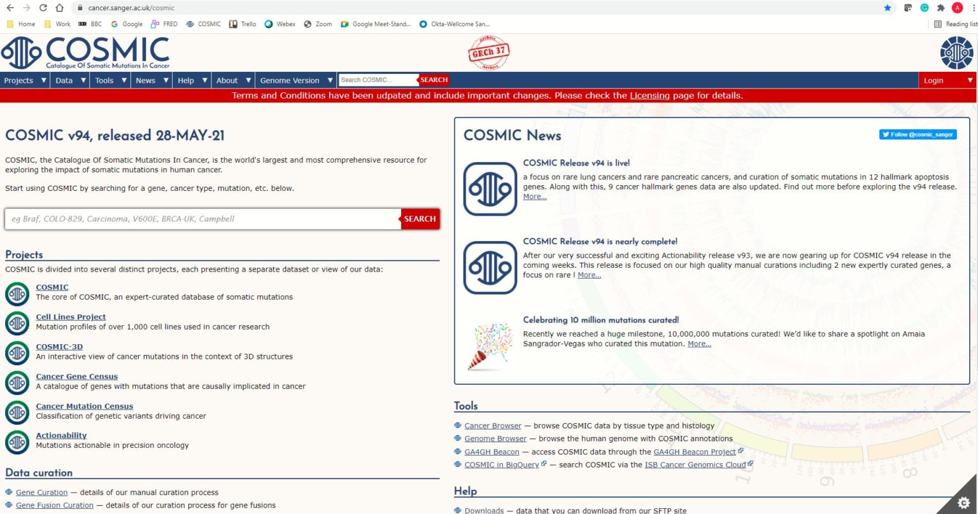The width and height of the screenshot is (978, 514).
Task: Click the Actionability project icon
Action: point(17,442)
